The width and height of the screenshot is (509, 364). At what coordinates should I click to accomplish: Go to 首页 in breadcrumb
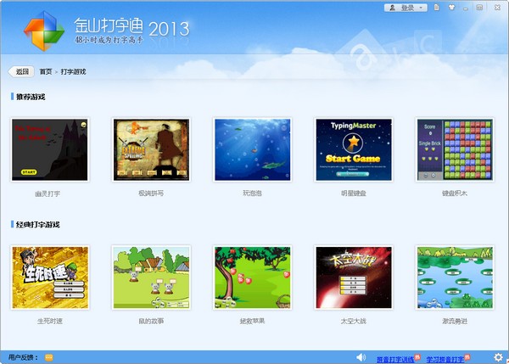[46, 71]
